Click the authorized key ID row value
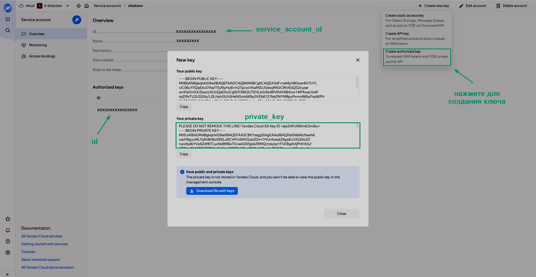Screen dimensions: 536x277 pos(117,110)
